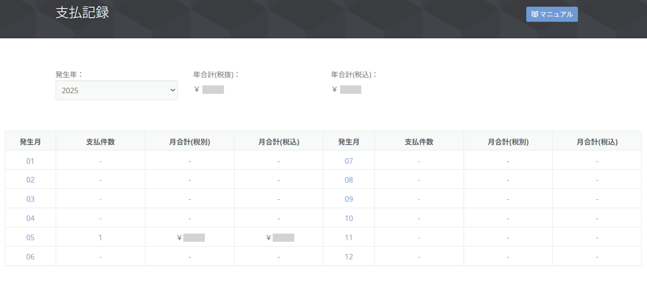Open month 10 payment records
This screenshot has width=647, height=282.
point(349,218)
